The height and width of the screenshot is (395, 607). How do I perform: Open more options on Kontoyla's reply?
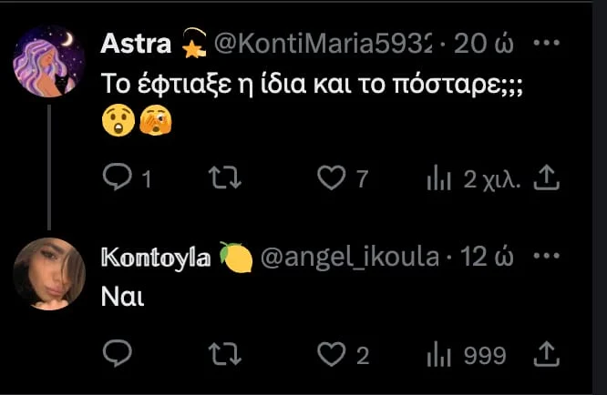pos(545,258)
